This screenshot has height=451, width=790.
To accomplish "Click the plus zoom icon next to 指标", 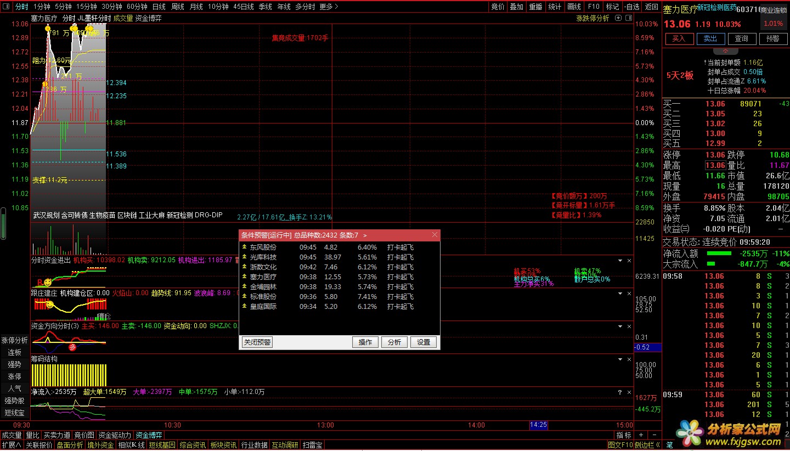I will click(x=642, y=435).
